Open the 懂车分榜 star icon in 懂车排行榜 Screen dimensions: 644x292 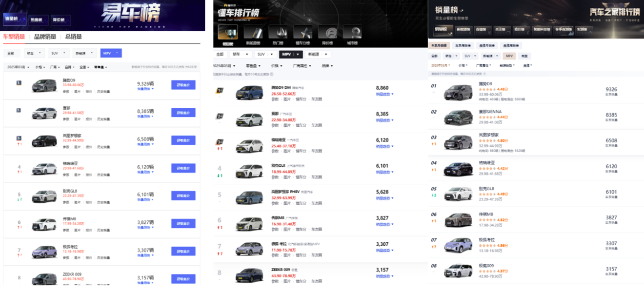[x=303, y=32]
